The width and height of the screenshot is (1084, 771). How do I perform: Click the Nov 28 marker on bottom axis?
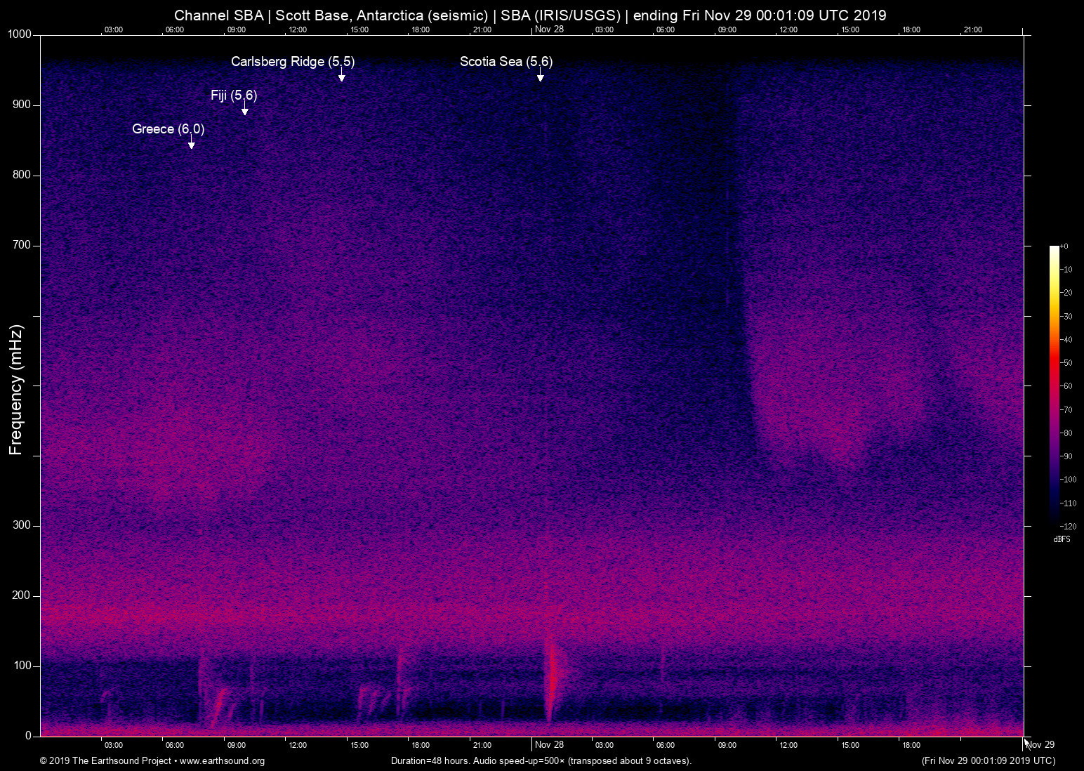(549, 745)
